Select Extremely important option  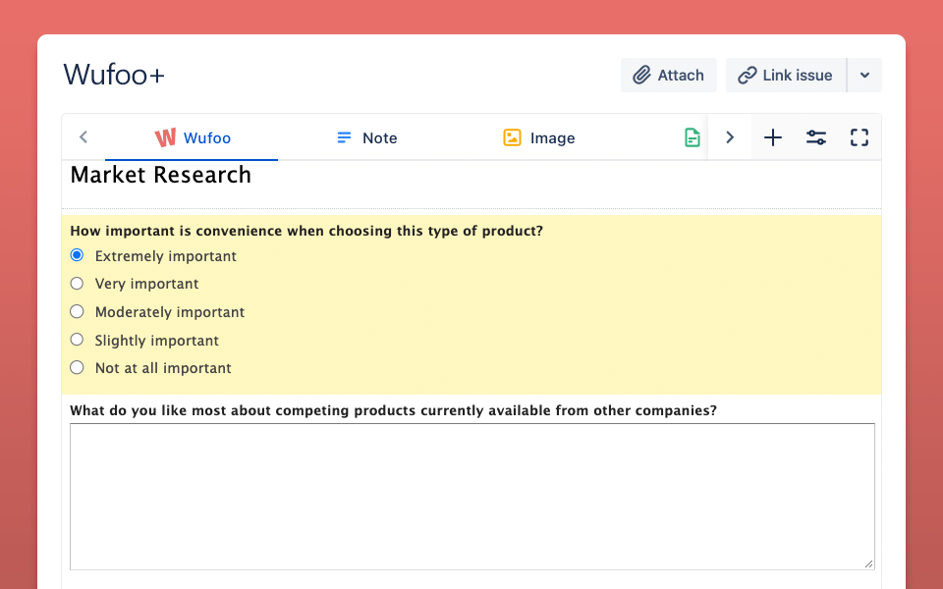[77, 255]
